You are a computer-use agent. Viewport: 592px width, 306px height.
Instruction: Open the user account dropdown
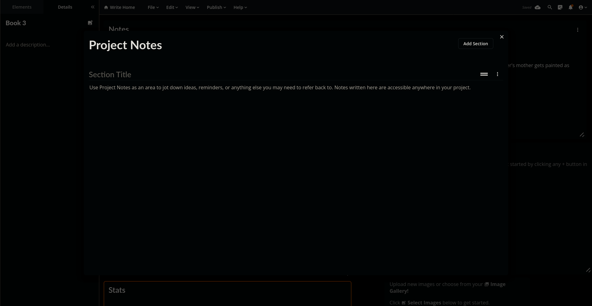click(582, 7)
